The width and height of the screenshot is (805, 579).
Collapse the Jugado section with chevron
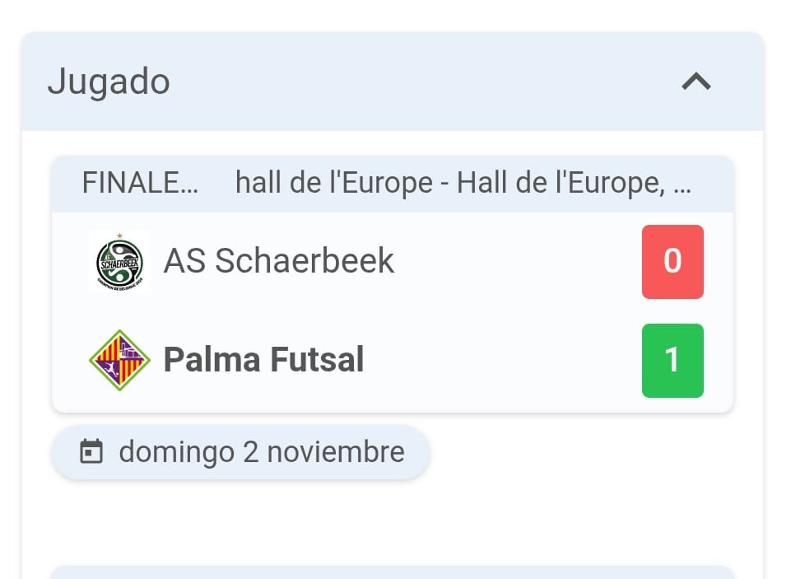[x=696, y=82]
